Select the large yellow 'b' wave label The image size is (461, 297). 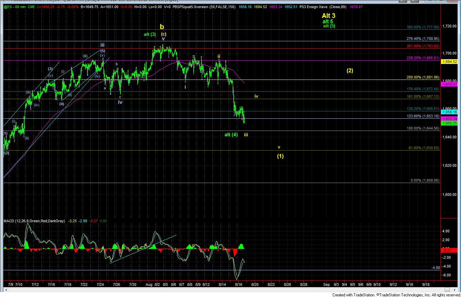pos(162,27)
